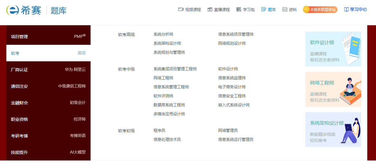Open the 网络管理员 link
The width and height of the screenshot is (376, 168).
(228, 131)
